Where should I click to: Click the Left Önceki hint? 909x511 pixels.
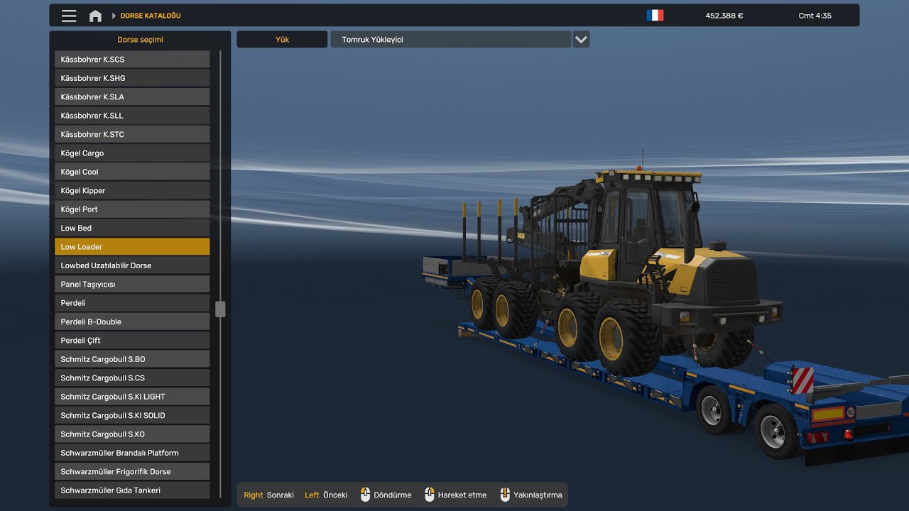coord(326,495)
